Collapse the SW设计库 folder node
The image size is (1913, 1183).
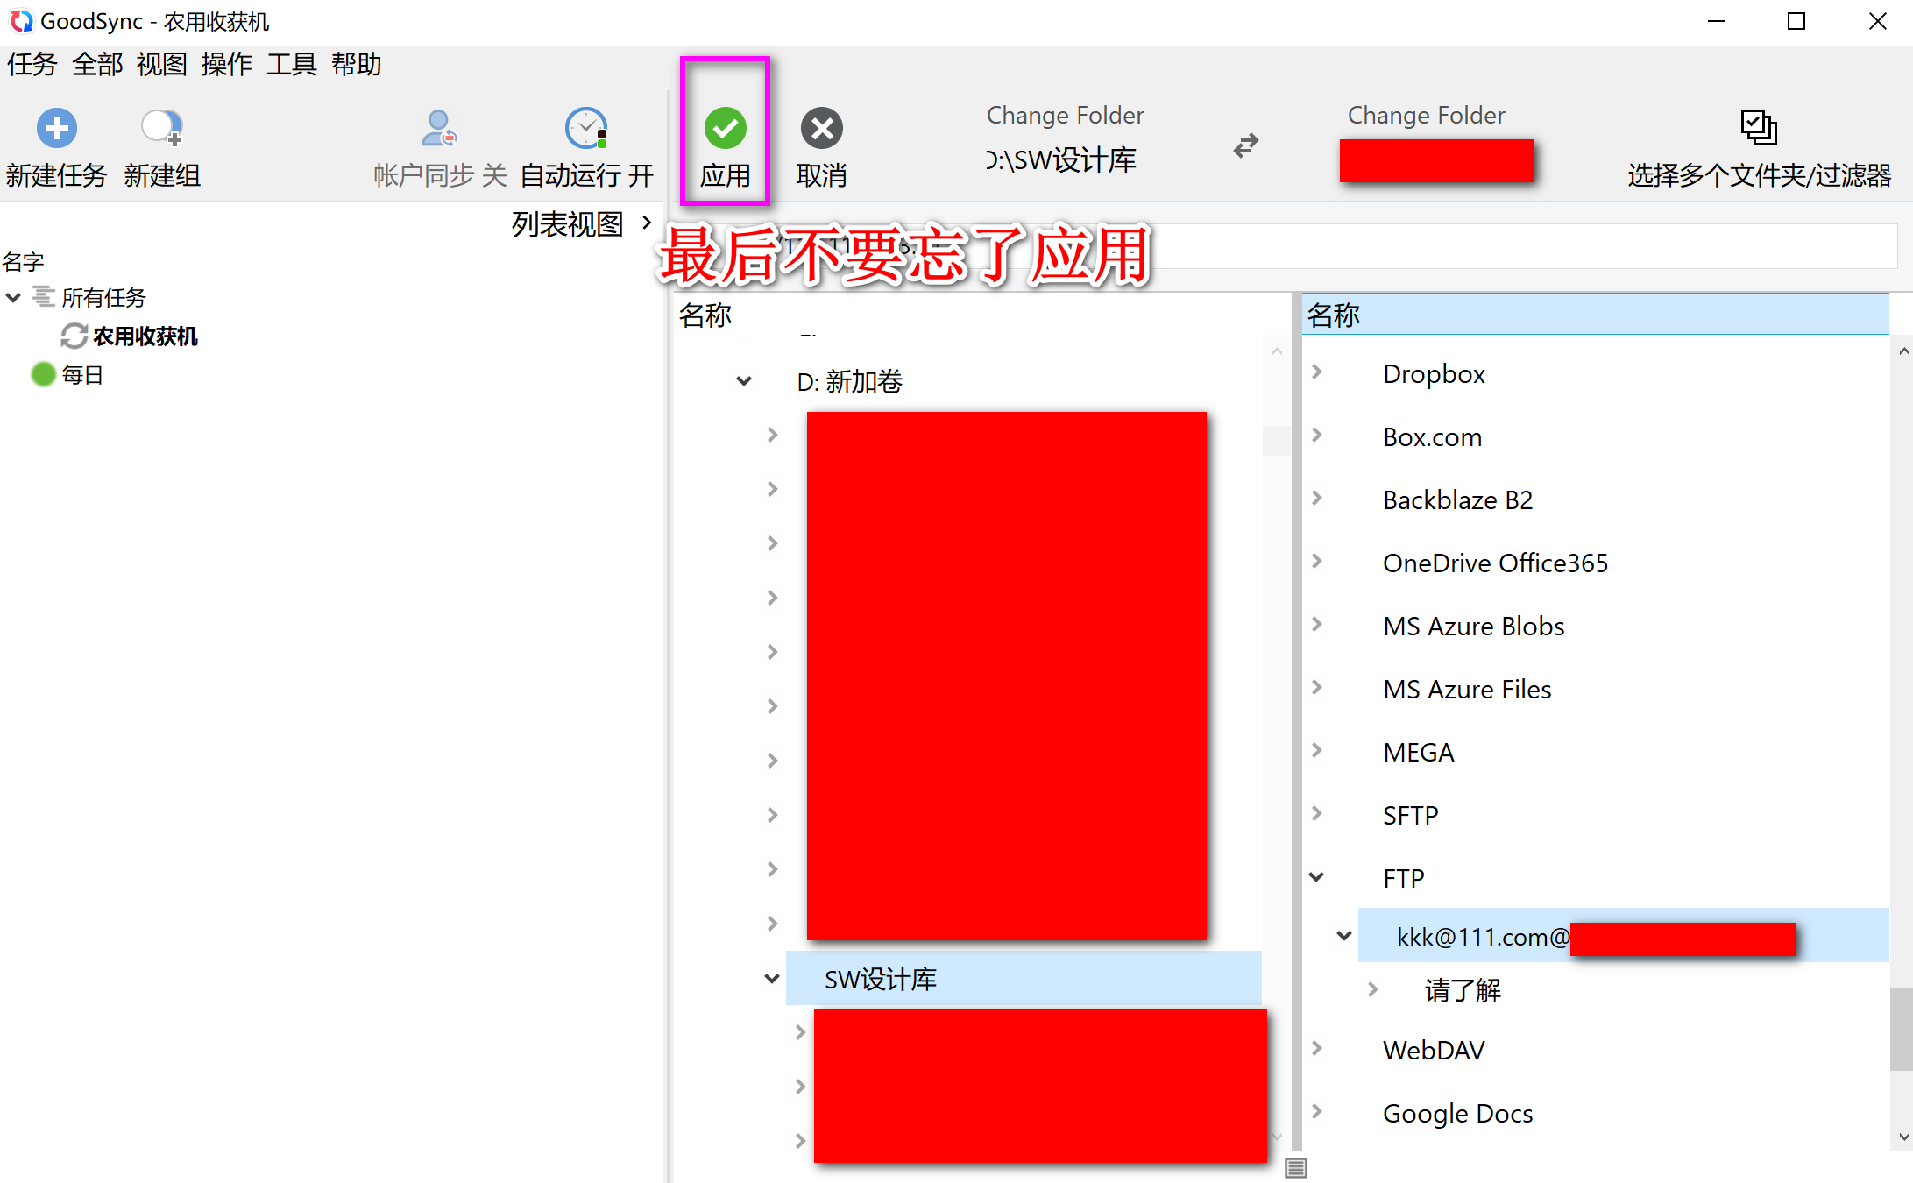[772, 979]
